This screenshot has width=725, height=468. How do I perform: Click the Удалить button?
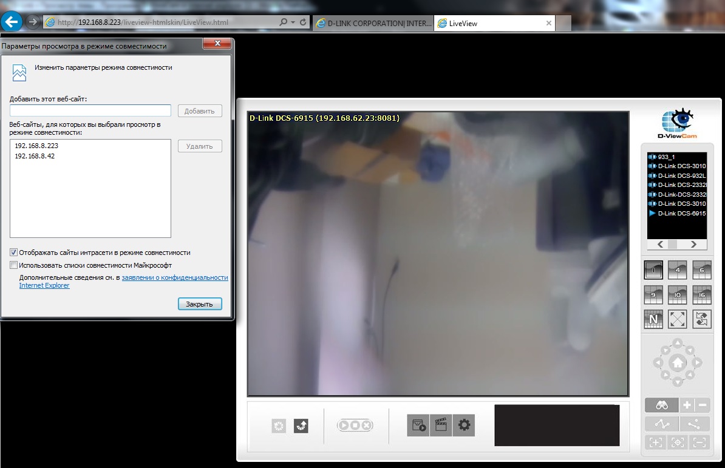coord(200,146)
